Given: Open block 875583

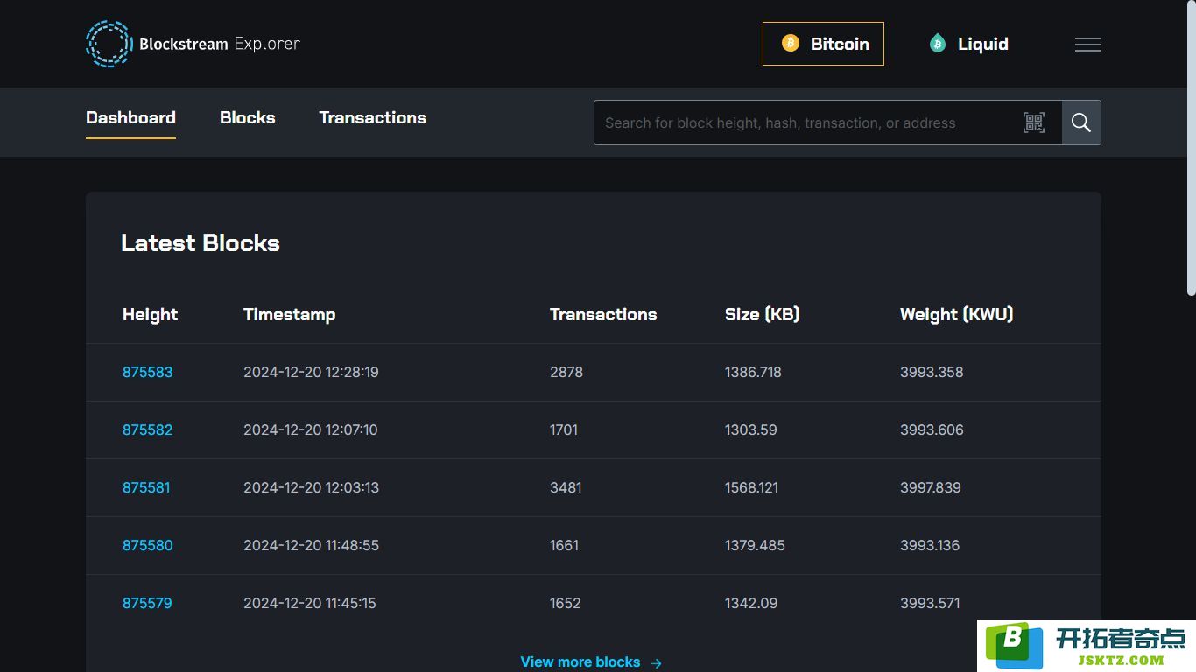Looking at the screenshot, I should (x=148, y=372).
